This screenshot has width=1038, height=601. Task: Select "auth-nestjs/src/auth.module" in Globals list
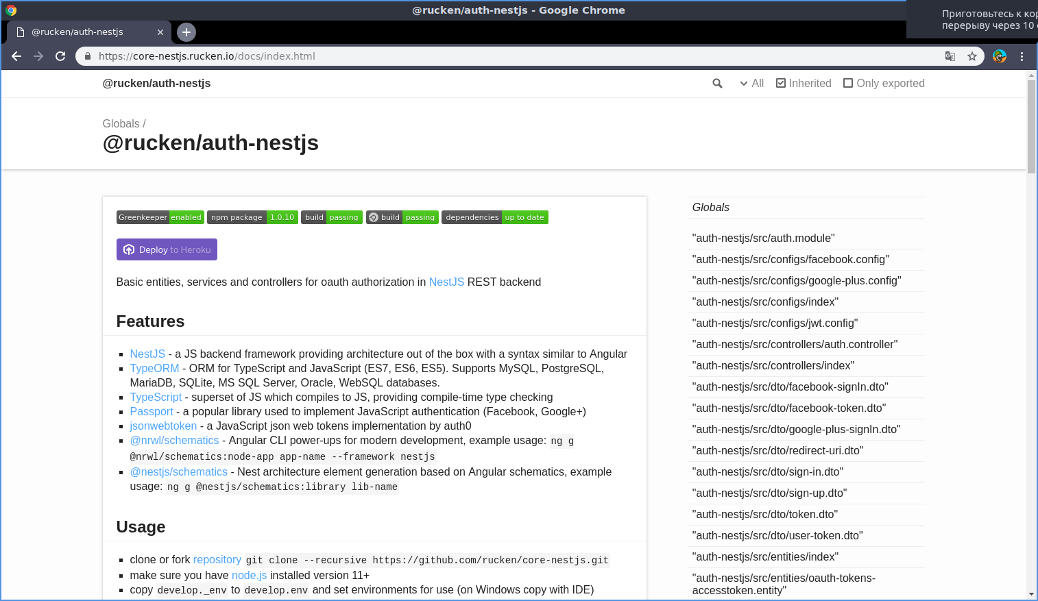(763, 238)
